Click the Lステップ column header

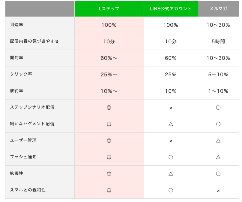click(109, 9)
